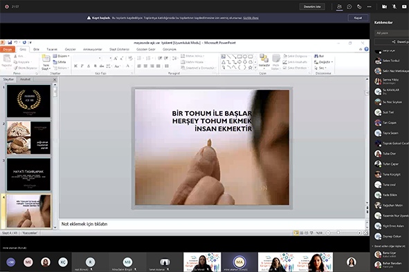Close the slide thumbnails pane
Viewport: 409px width, 272px height.
[x=55, y=79]
